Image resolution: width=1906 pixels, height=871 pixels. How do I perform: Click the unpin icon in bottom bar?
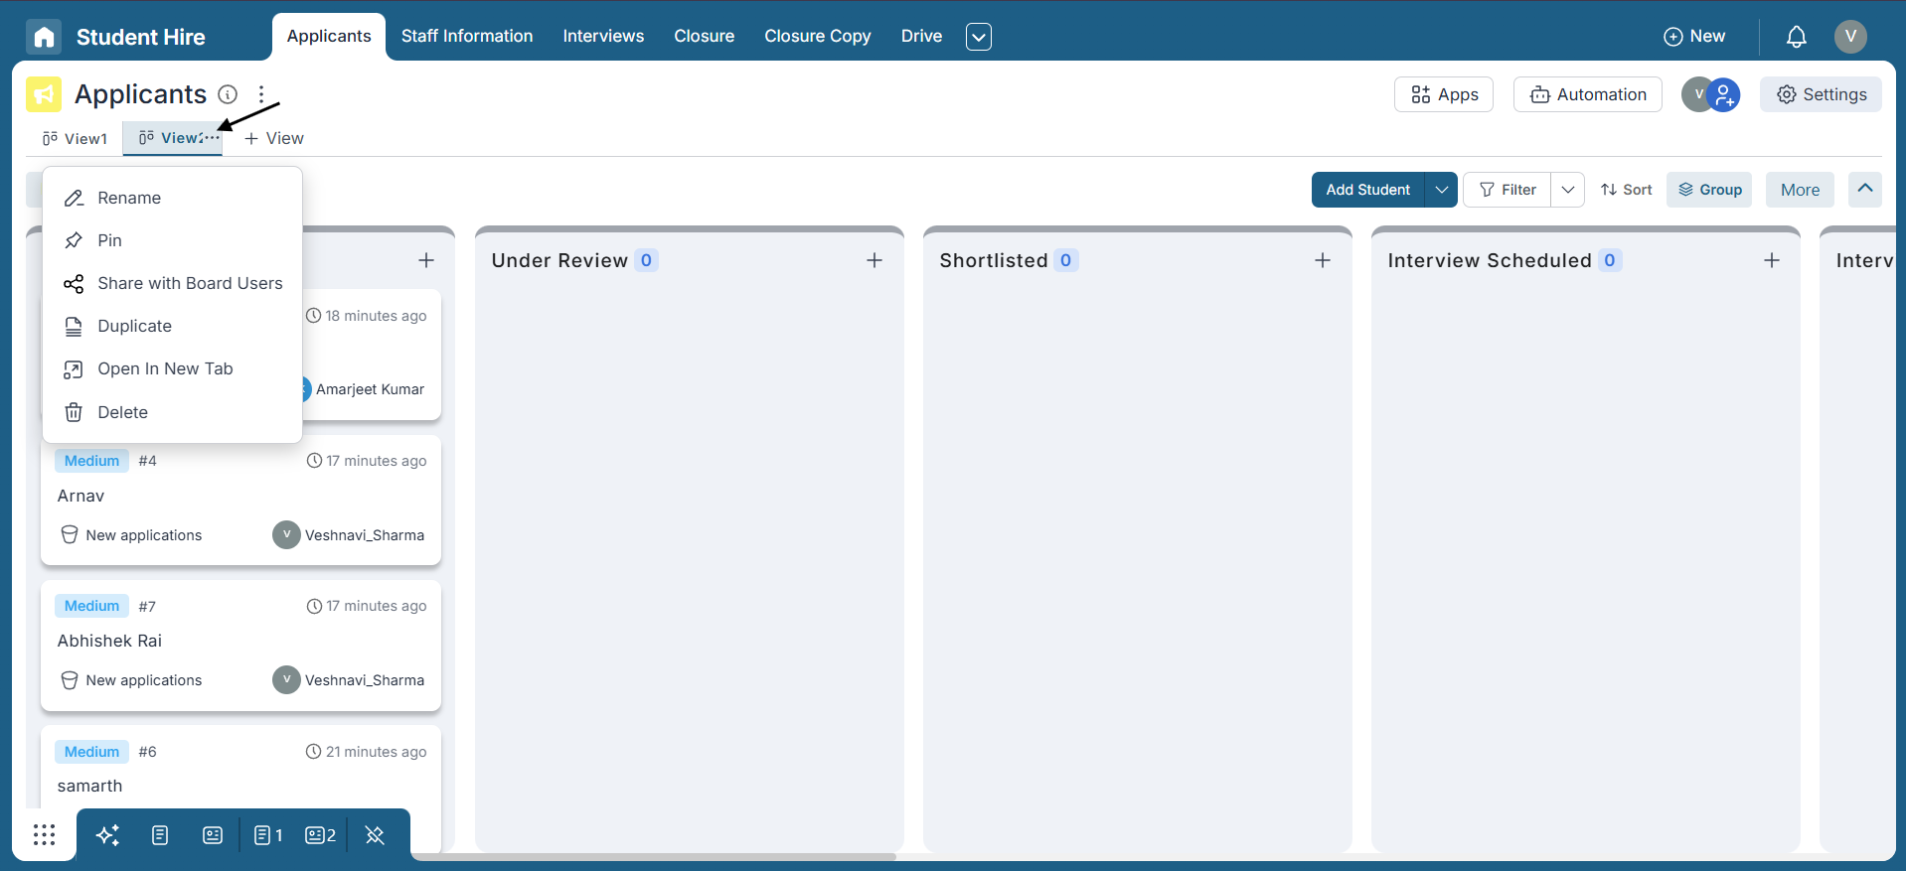click(x=375, y=835)
